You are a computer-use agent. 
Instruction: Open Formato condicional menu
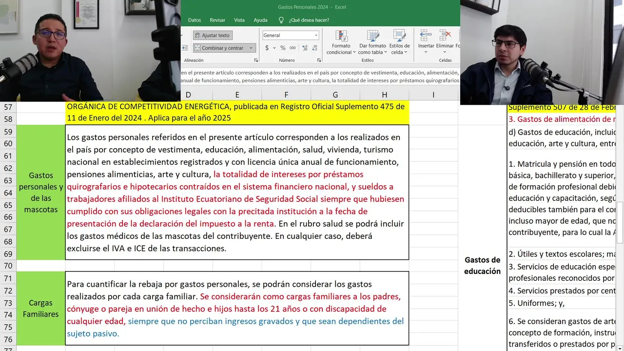point(341,42)
